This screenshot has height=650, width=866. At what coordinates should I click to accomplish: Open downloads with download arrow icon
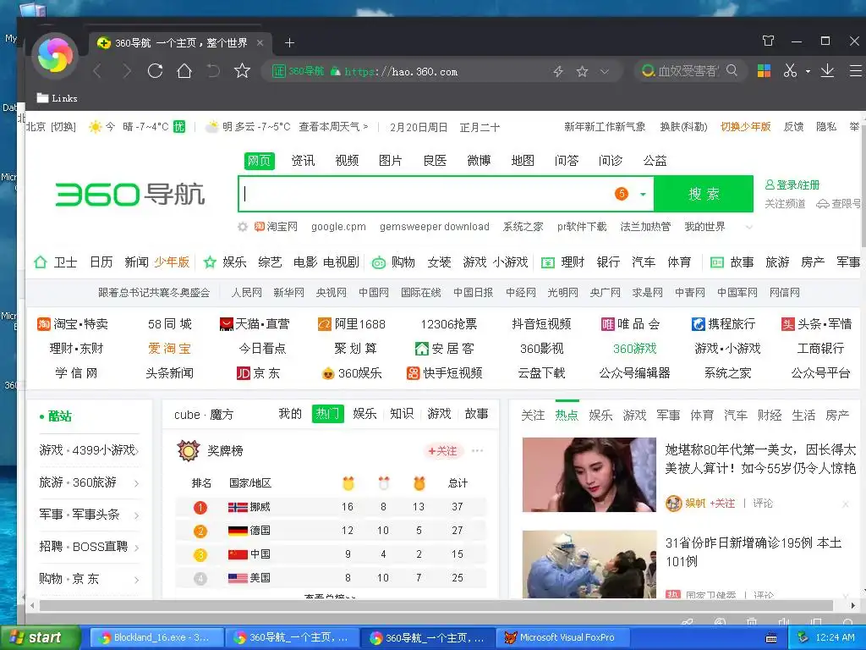[x=827, y=71]
